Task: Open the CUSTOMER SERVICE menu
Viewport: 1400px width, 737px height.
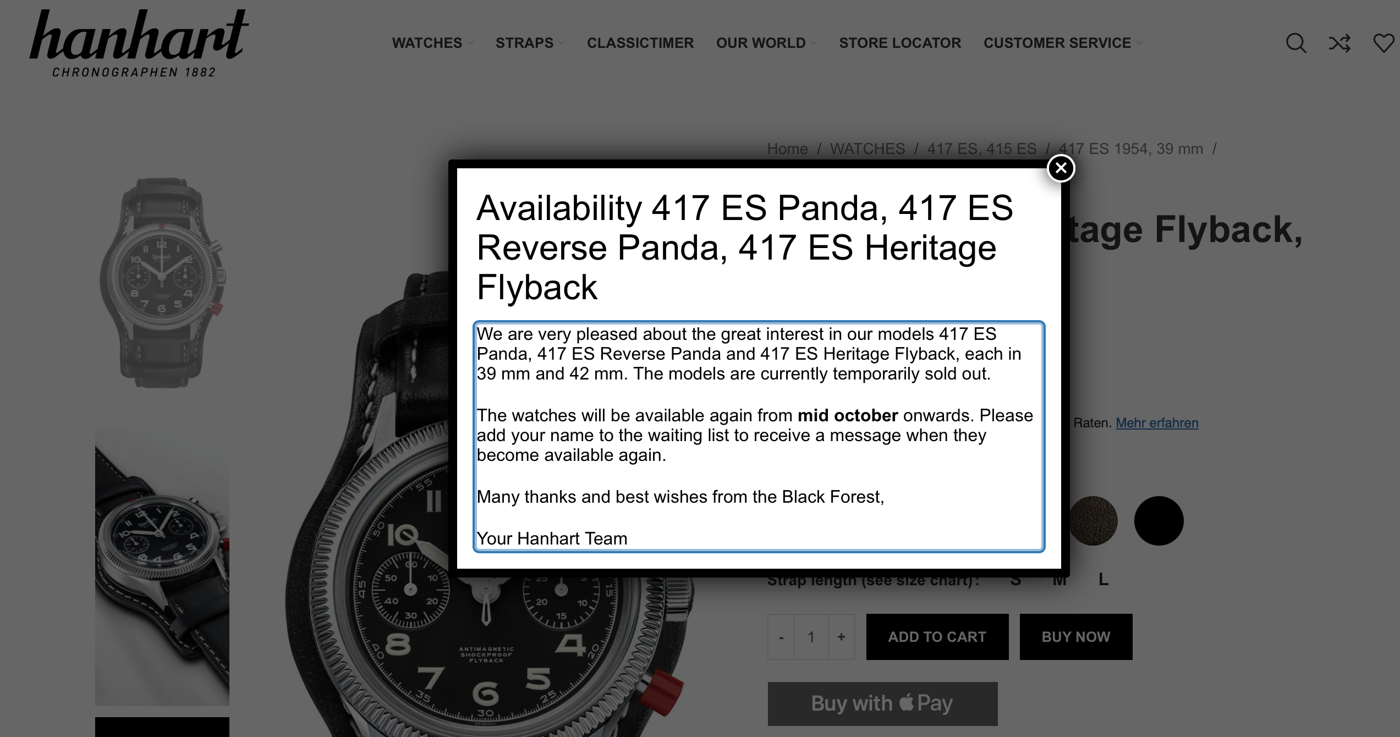Action: (x=1062, y=43)
